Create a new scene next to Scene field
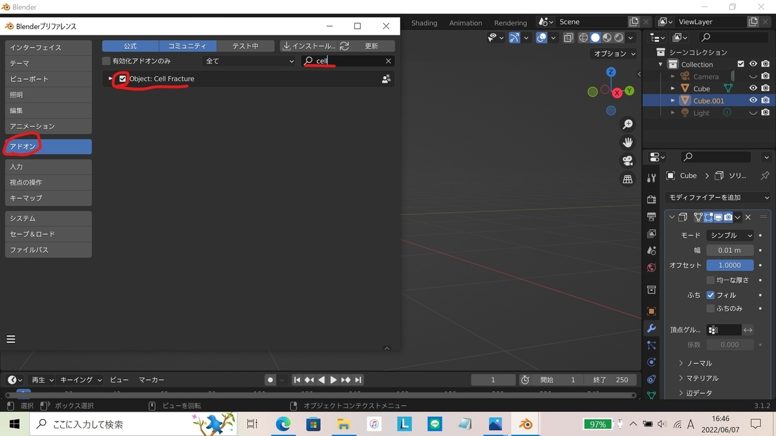Viewport: 776px width, 436px height. click(634, 22)
